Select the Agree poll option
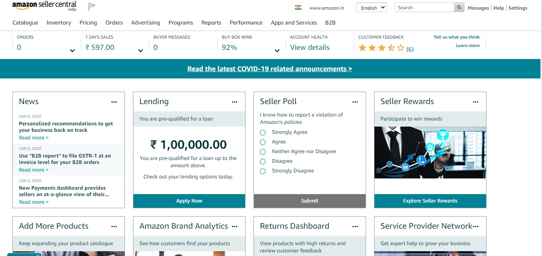Viewport: 542px width, 256px height. pos(263,142)
